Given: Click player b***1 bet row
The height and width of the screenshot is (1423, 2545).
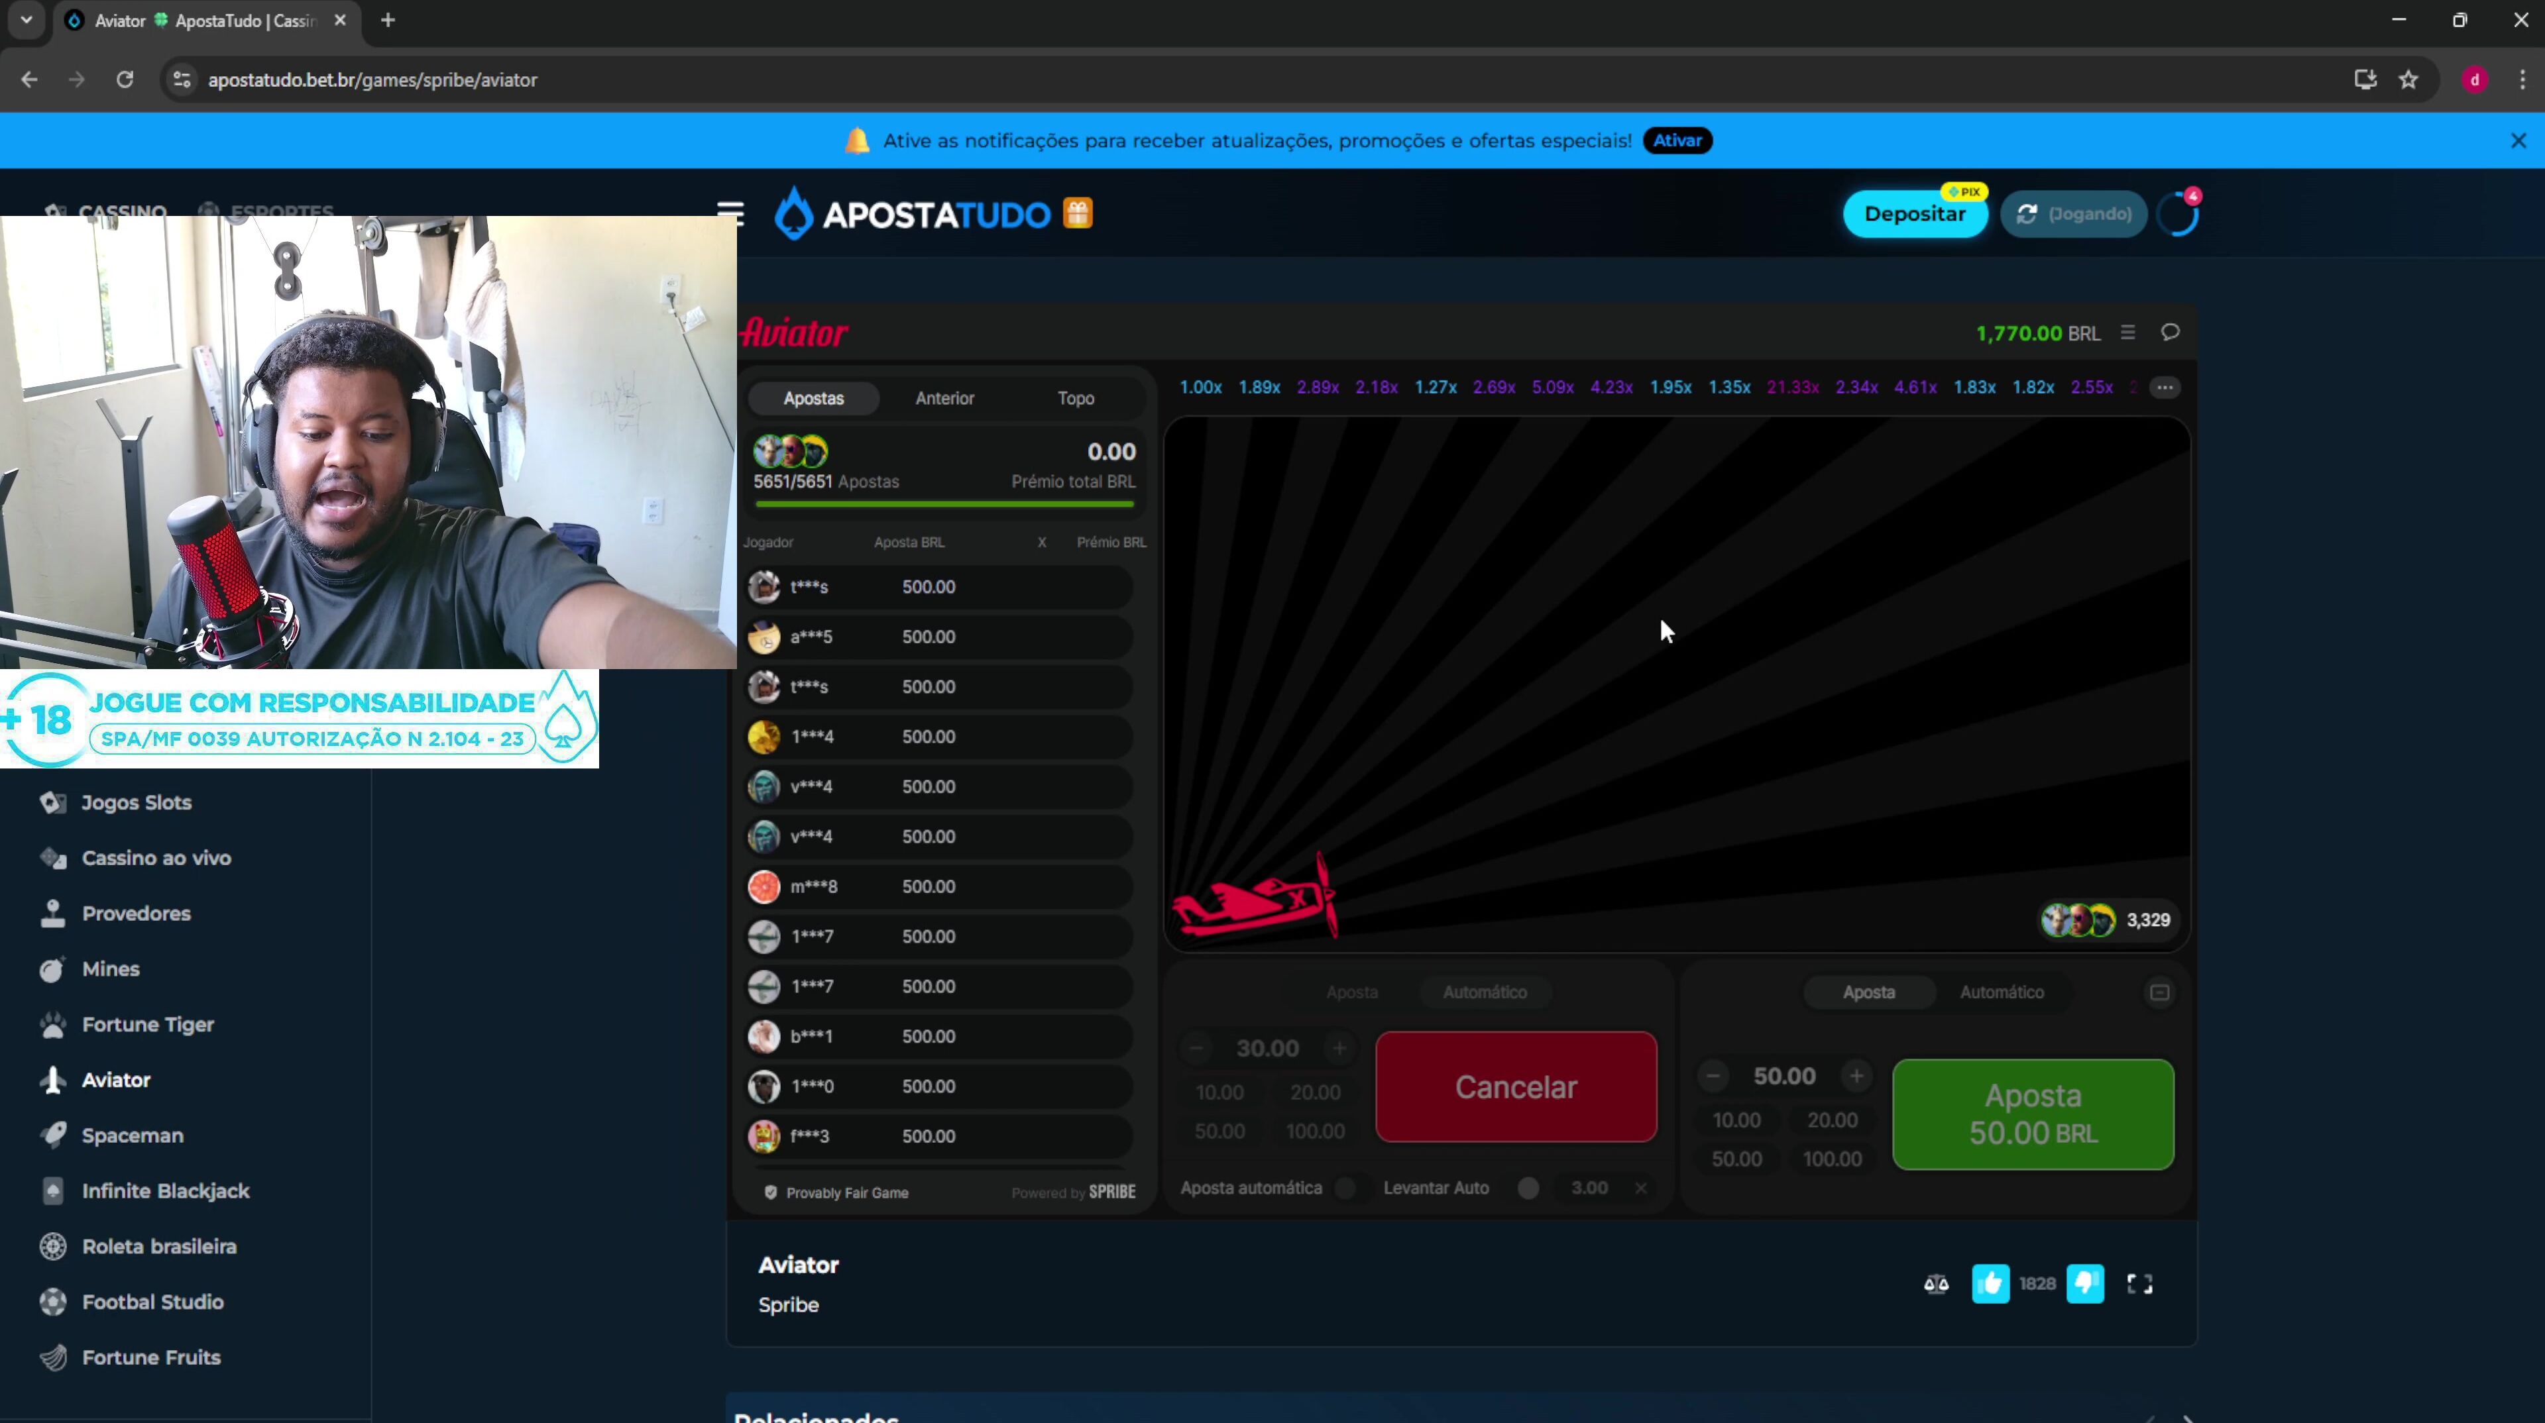Looking at the screenshot, I should (x=940, y=1036).
